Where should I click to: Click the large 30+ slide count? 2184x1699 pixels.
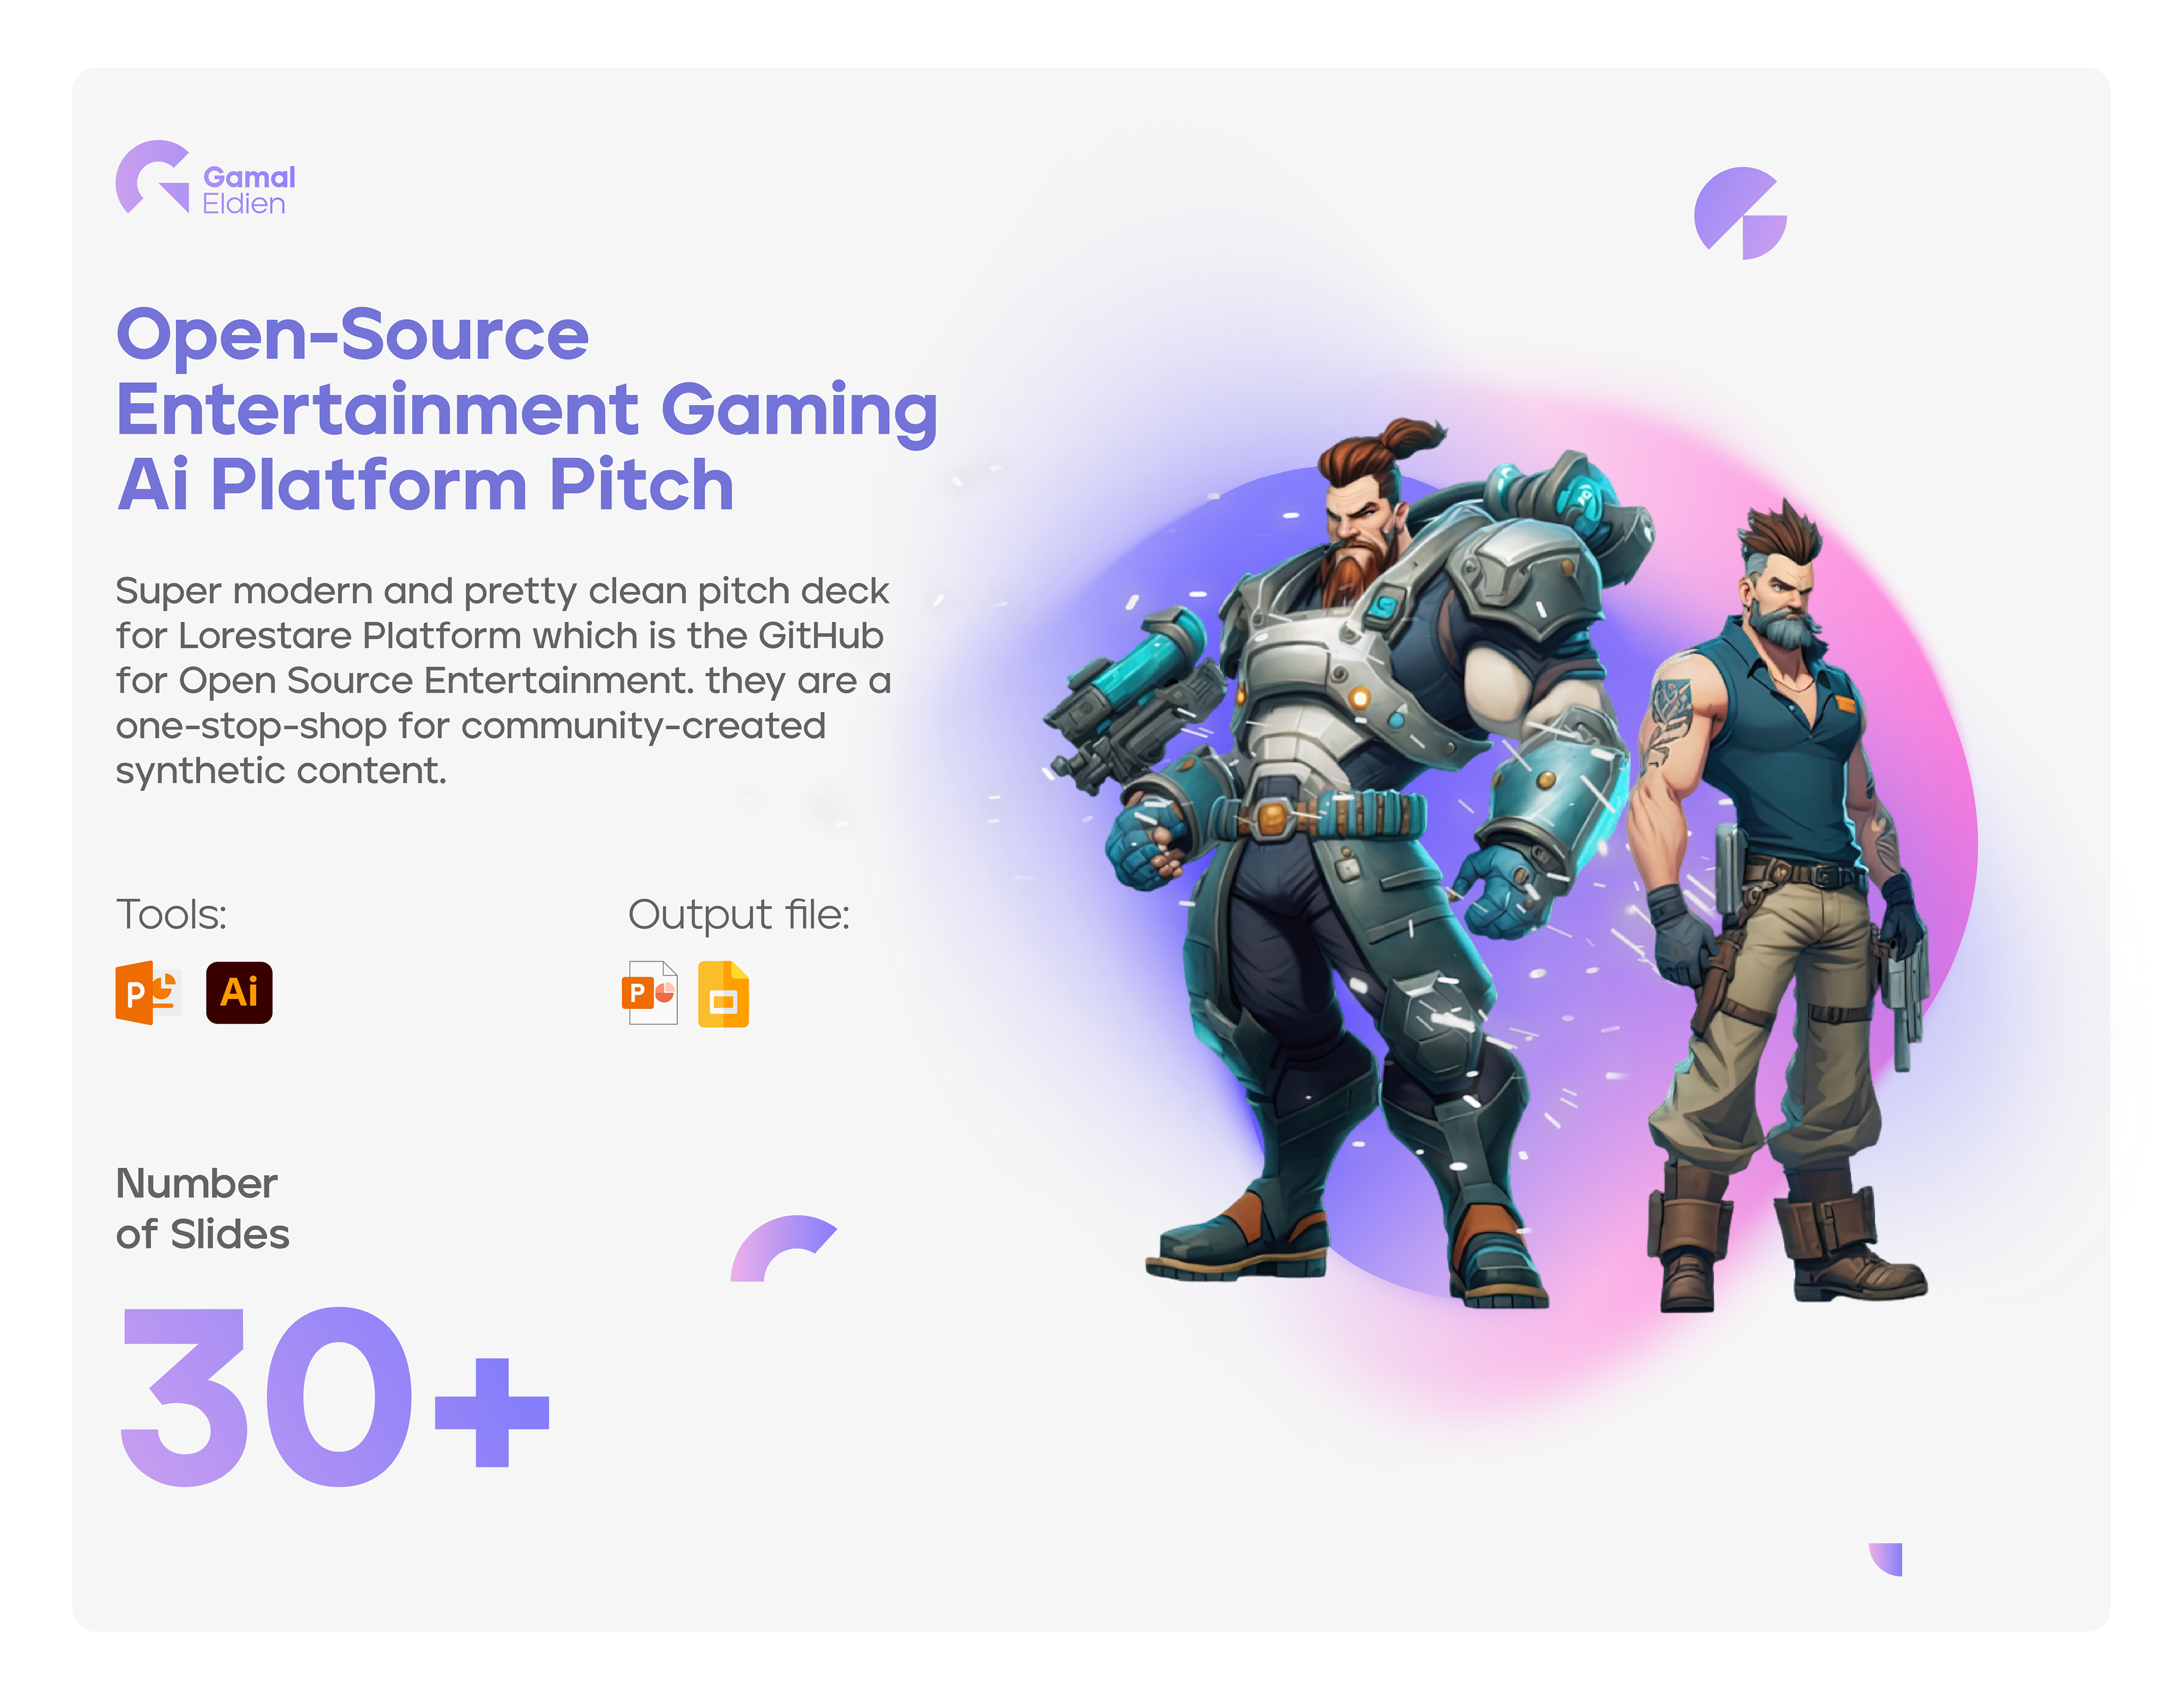point(334,1396)
